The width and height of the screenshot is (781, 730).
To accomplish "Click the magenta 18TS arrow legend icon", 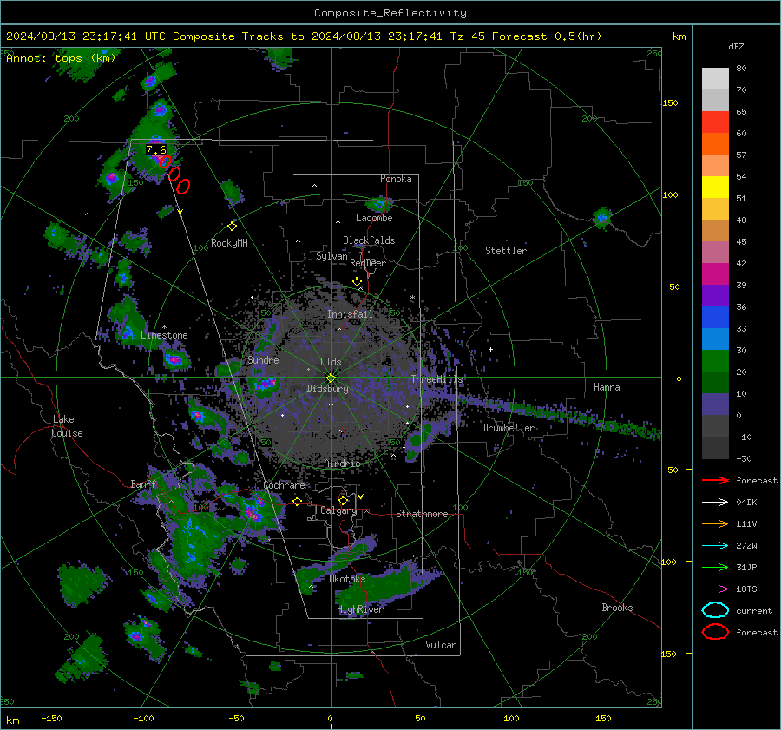I will pos(715,589).
